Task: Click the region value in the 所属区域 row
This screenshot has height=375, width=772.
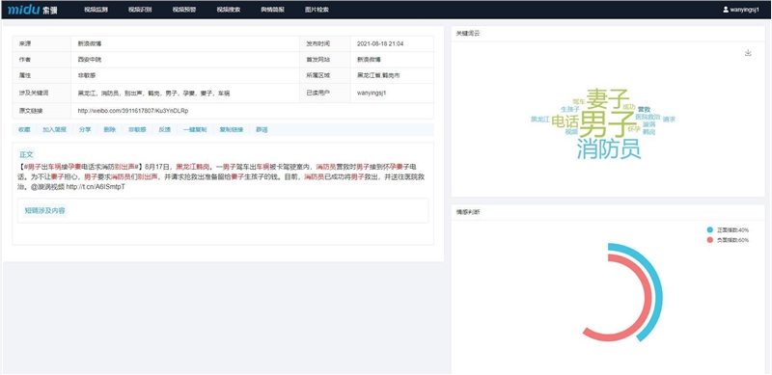Action: tap(378, 76)
